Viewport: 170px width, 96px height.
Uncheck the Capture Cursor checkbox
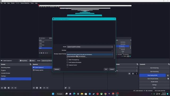click(x=67, y=65)
